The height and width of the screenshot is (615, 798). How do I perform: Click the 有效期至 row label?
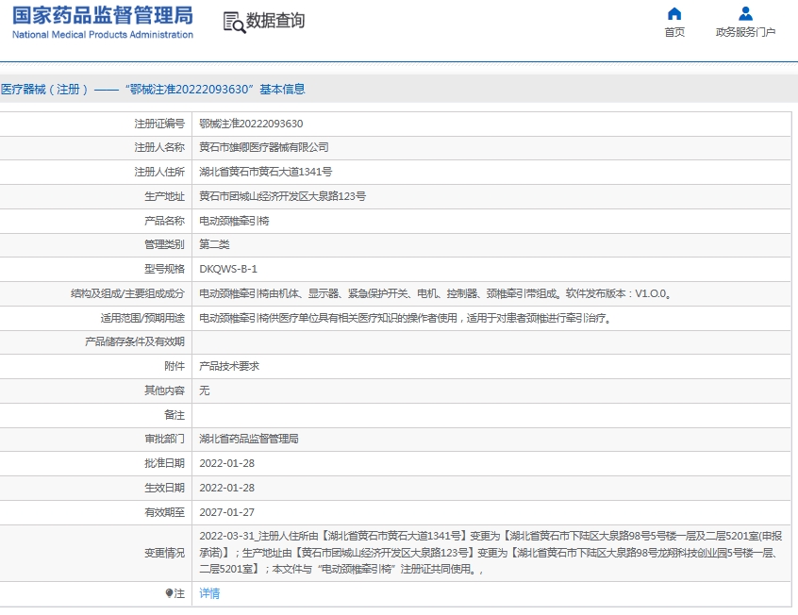coord(164,512)
